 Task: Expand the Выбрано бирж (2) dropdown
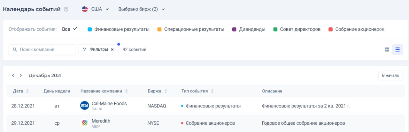[142, 9]
